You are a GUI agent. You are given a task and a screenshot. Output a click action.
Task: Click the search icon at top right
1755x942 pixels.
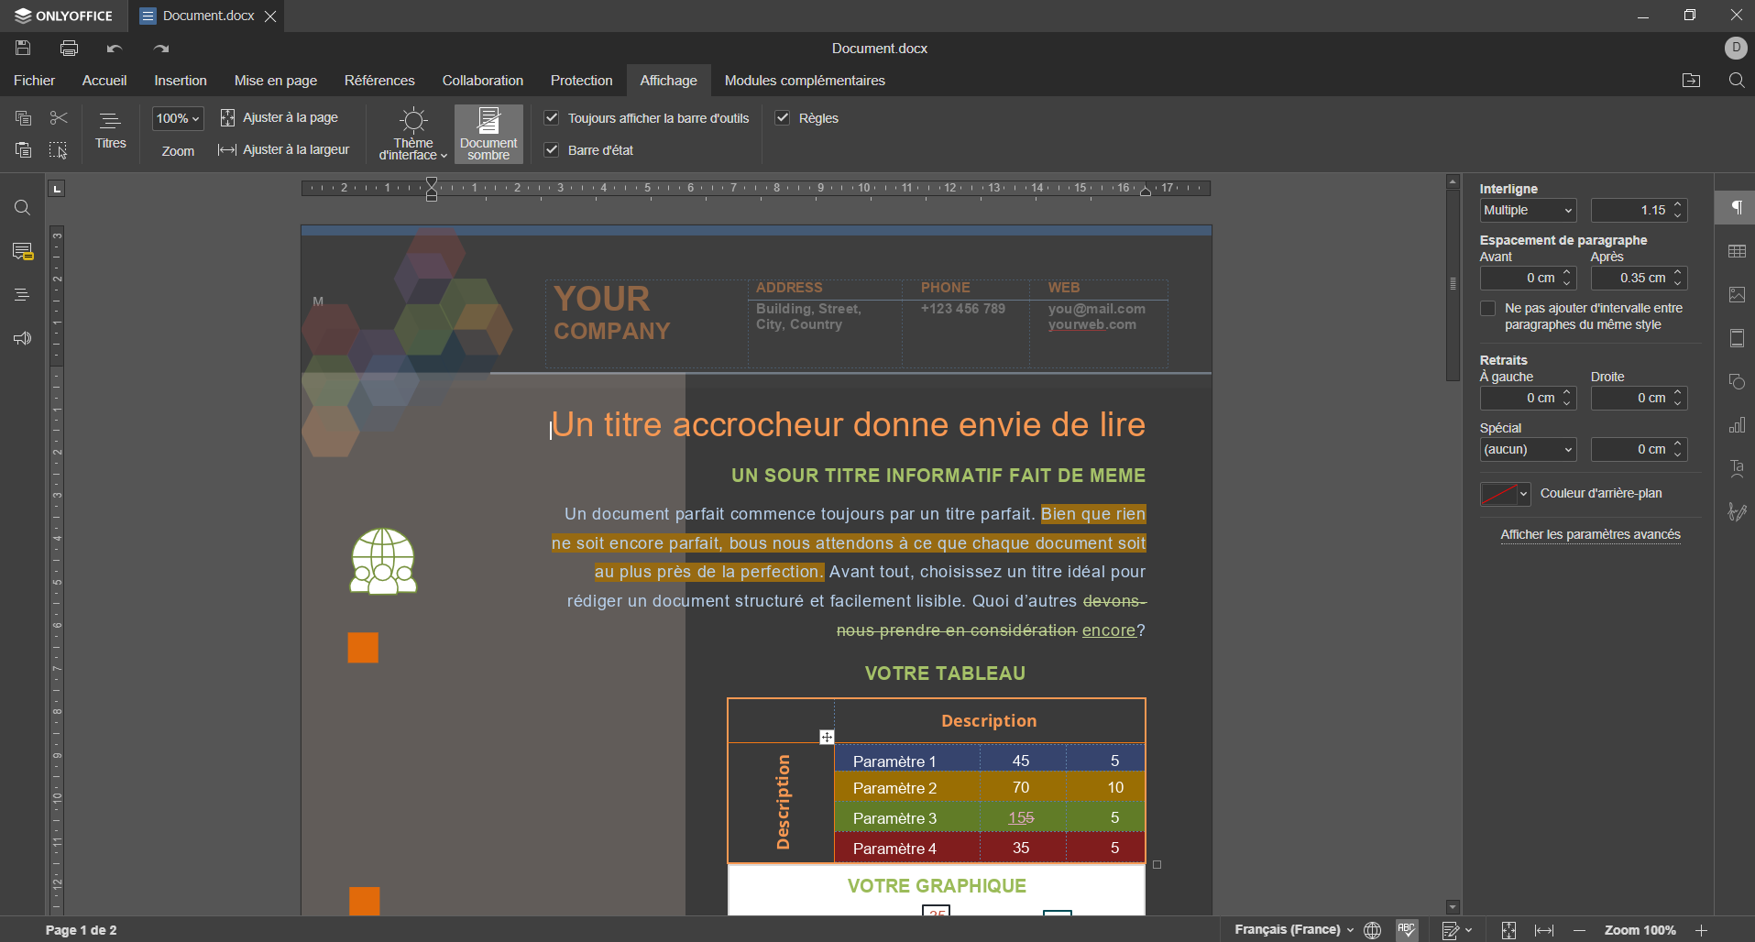coord(1736,81)
